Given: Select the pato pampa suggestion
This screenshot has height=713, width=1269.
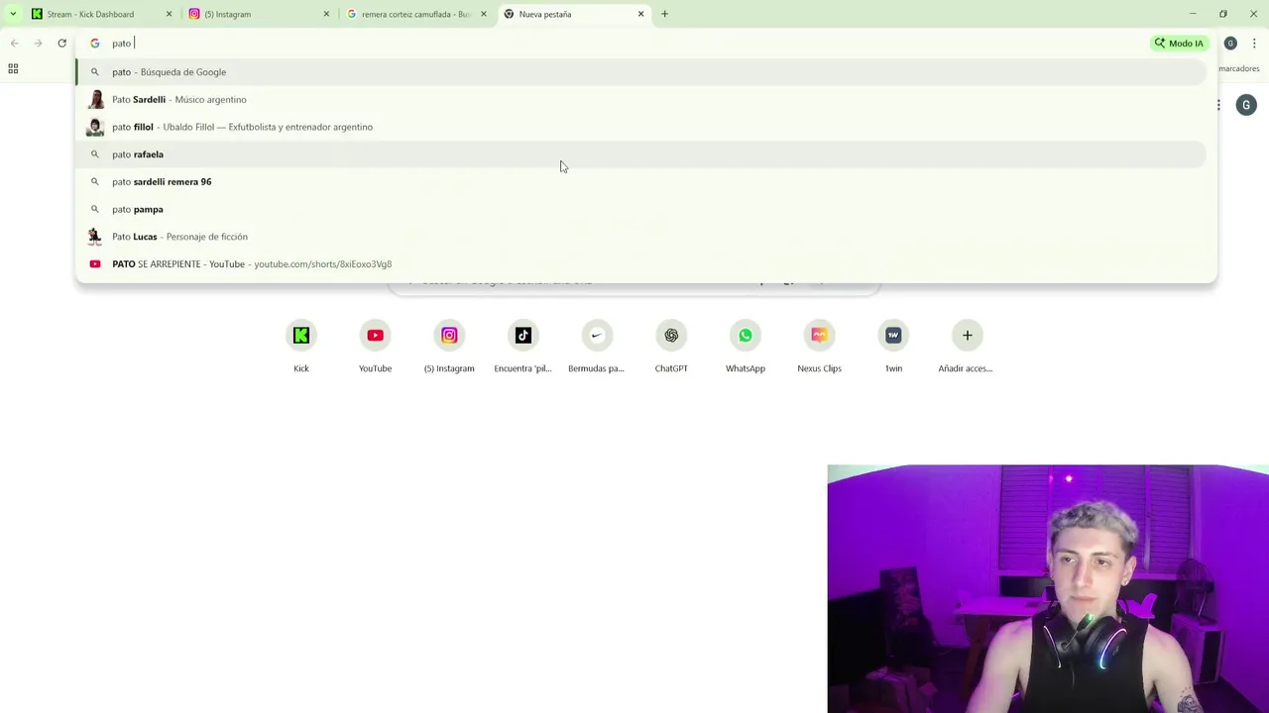Looking at the screenshot, I should click(x=640, y=209).
